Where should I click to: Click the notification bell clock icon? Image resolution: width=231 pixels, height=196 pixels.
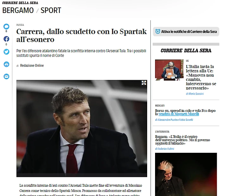coord(158,32)
